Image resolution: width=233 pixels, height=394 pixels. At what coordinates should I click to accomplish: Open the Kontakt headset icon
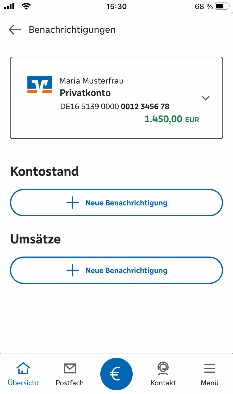click(x=163, y=368)
